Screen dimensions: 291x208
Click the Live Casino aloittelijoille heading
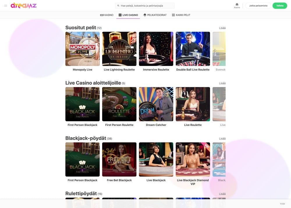point(93,83)
